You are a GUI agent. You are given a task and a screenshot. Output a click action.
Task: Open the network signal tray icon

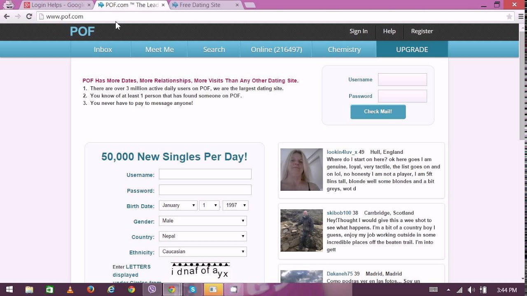460,290
